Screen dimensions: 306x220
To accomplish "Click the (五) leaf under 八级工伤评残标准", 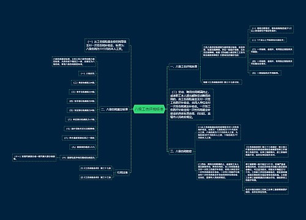I will pyautogui.click(x=265, y=73).
